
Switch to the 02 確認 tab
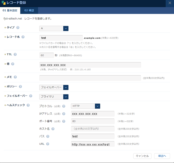[x=29, y=10]
